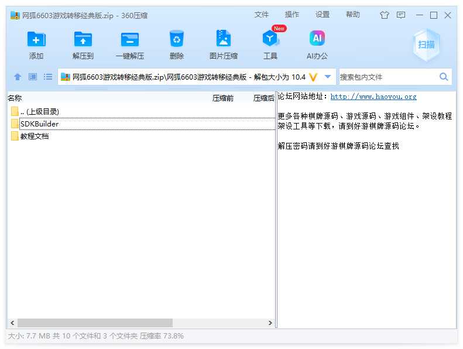Click the 添加 (Add) toolbar icon
Viewport: 463px width, 349px height.
click(x=36, y=39)
